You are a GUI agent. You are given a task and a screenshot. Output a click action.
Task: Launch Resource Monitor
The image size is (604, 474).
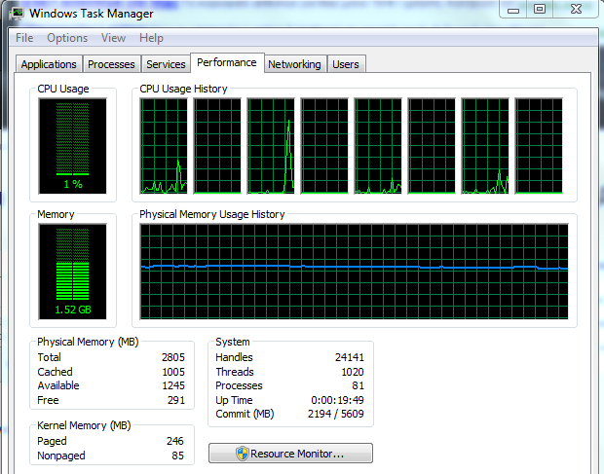pos(291,454)
